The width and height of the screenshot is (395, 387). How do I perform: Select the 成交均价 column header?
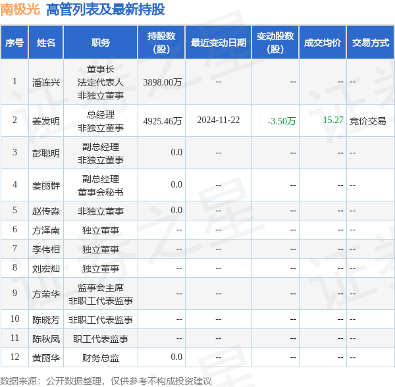click(323, 43)
